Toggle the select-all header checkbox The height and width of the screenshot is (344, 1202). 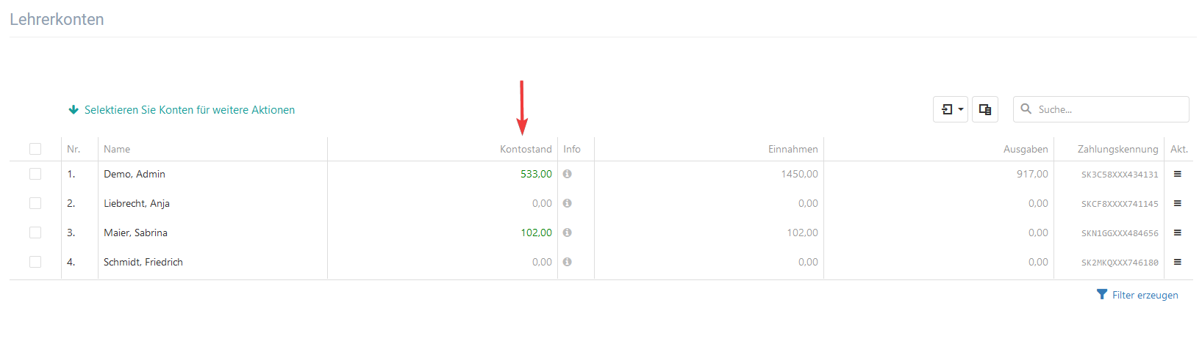click(x=35, y=149)
